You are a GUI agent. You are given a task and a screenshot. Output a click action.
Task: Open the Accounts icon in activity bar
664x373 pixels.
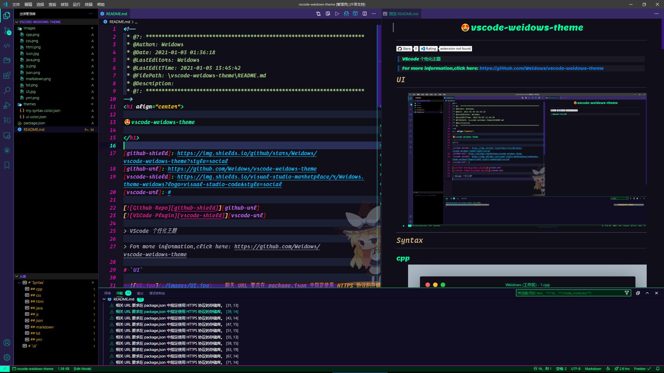click(x=7, y=343)
